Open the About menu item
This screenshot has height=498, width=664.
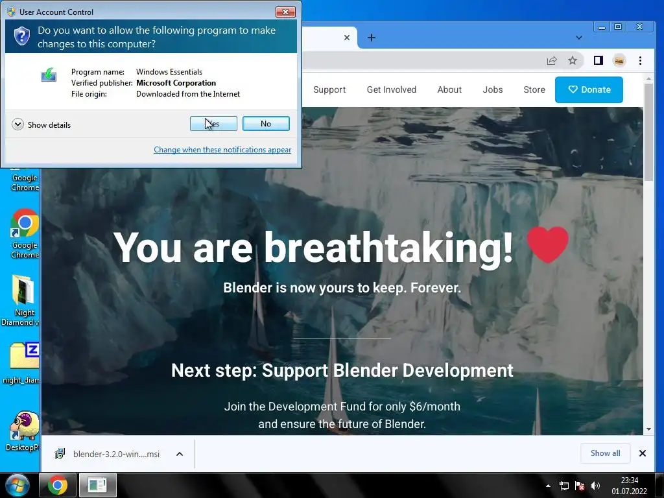tap(449, 89)
